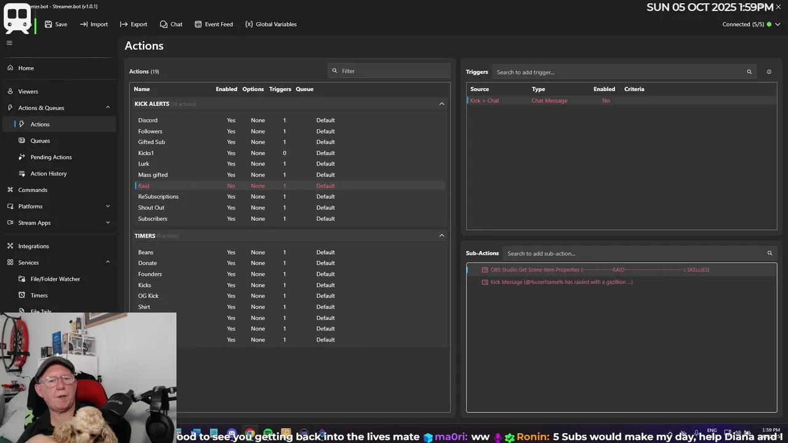Select the Mass gifted action
Screen dimensions: 788x443
[x=289, y=175]
